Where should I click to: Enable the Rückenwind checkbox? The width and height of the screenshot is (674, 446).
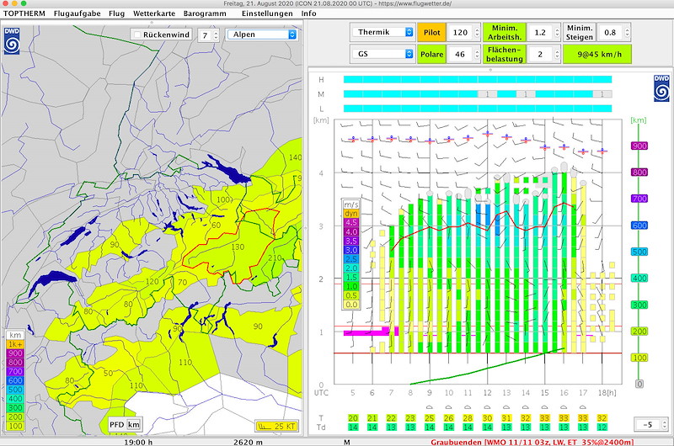(x=137, y=35)
